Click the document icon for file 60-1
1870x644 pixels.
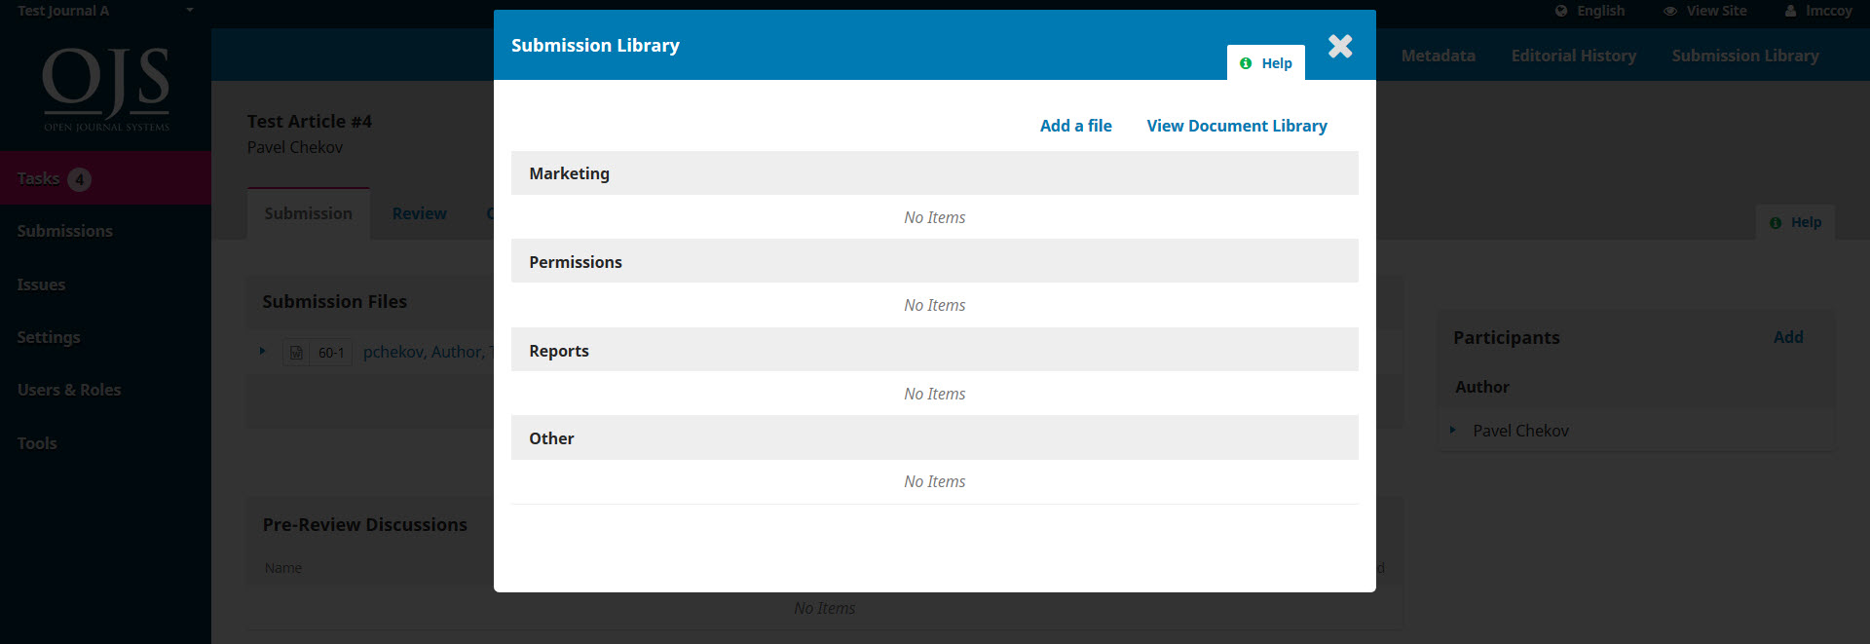click(x=296, y=353)
